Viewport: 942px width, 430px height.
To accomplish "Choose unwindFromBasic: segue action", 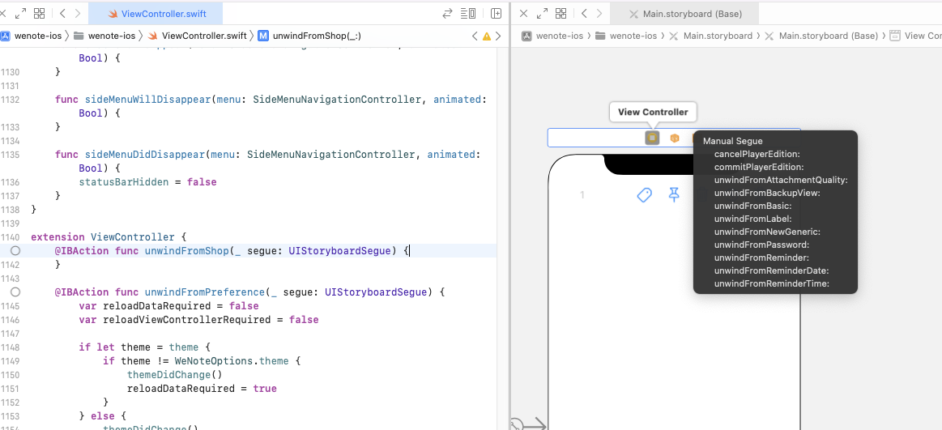I will point(752,206).
